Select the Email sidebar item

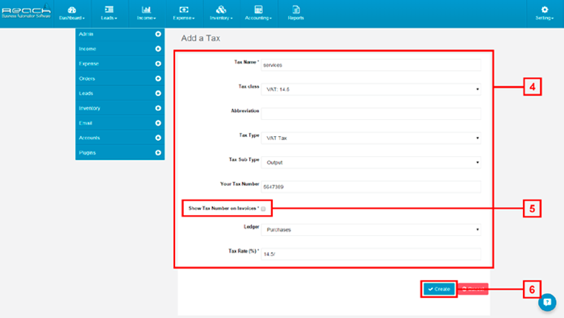[x=120, y=122]
